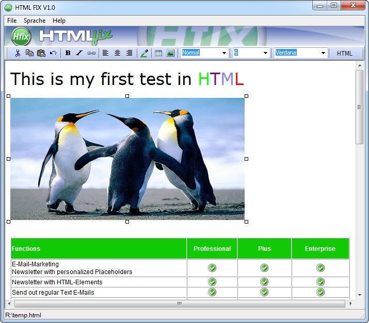This screenshot has width=369, height=323.
Task: Toggle italic formatting
Action: [79, 53]
